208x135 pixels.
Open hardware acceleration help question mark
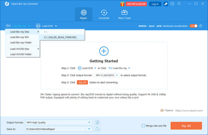tap(201, 26)
